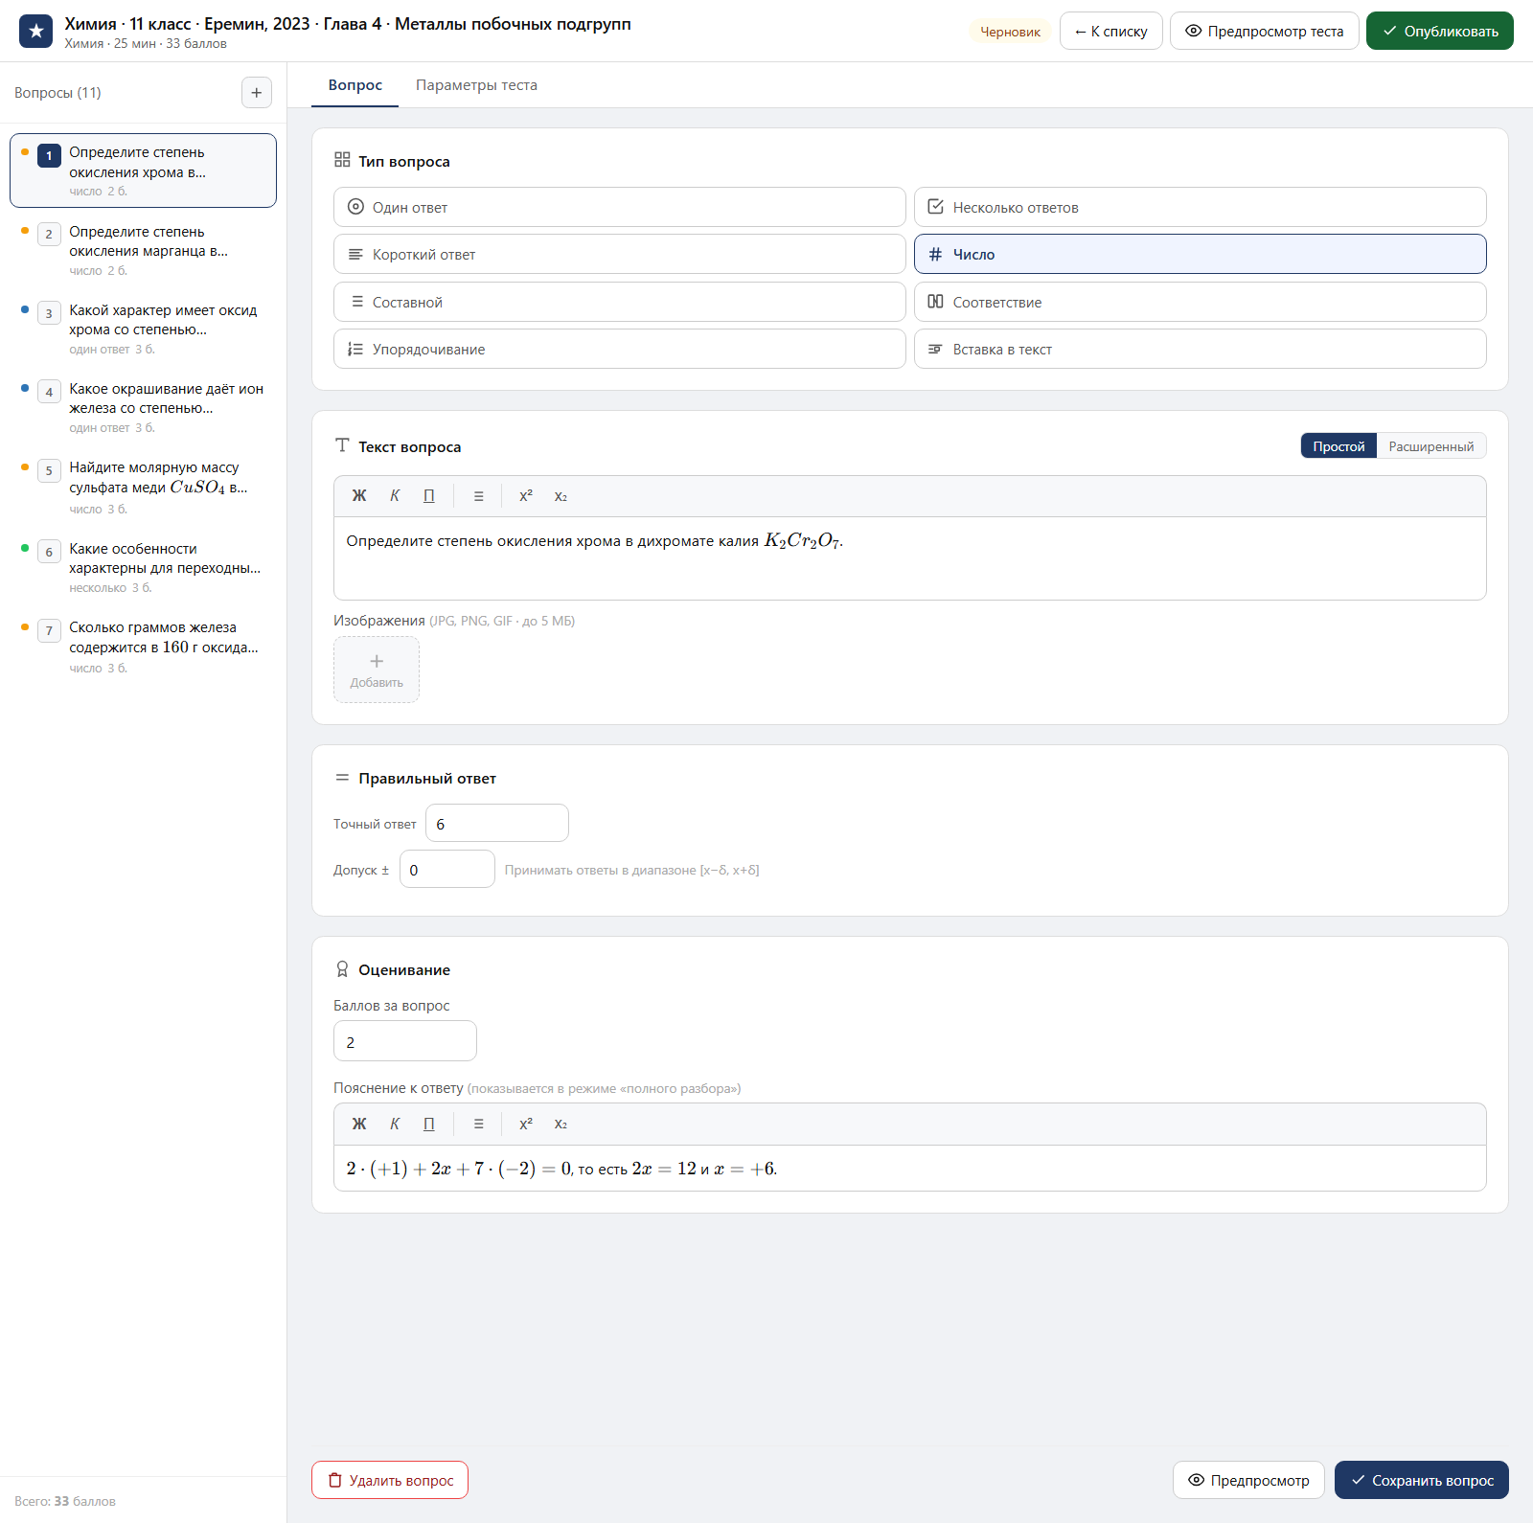The image size is (1533, 1523).
Task: Select the Один ответ question type
Action: 620,207
